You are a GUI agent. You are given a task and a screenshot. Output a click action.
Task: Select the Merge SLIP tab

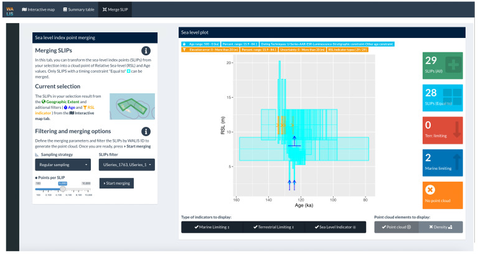point(115,9)
